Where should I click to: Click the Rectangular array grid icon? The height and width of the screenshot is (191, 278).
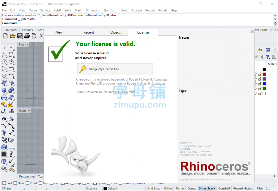[x=4, y=154]
